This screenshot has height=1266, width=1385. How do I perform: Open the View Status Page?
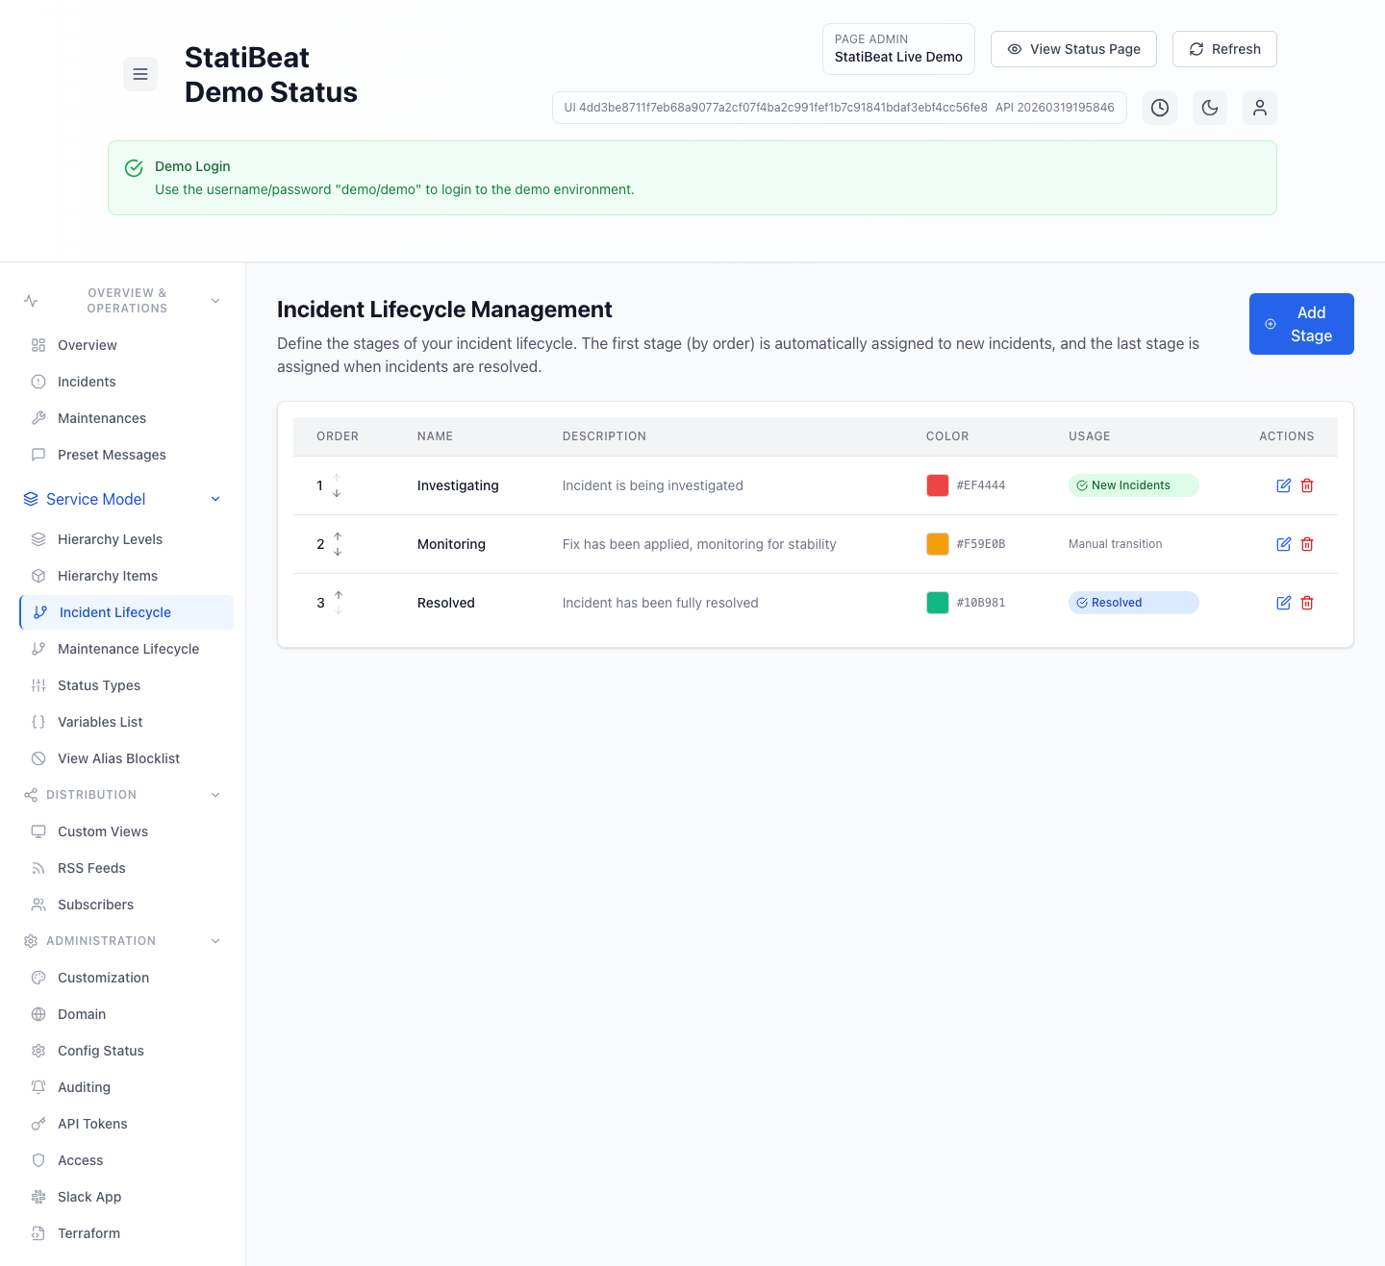1073,49
